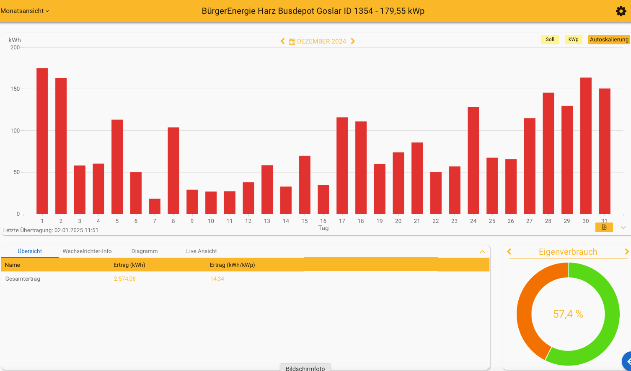The image size is (631, 371).
Task: Expand the chevron below the chart
Action: click(x=623, y=228)
